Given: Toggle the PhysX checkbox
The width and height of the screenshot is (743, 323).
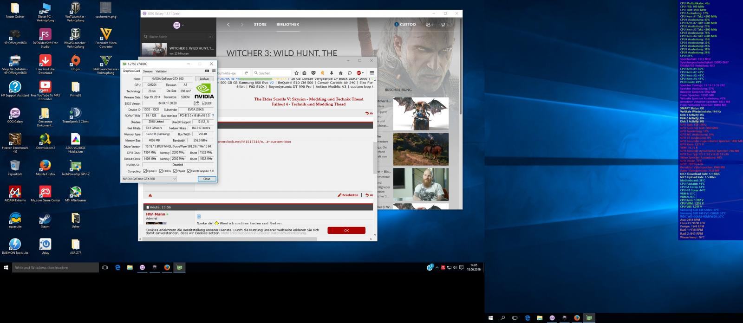Looking at the screenshot, I should [x=174, y=171].
